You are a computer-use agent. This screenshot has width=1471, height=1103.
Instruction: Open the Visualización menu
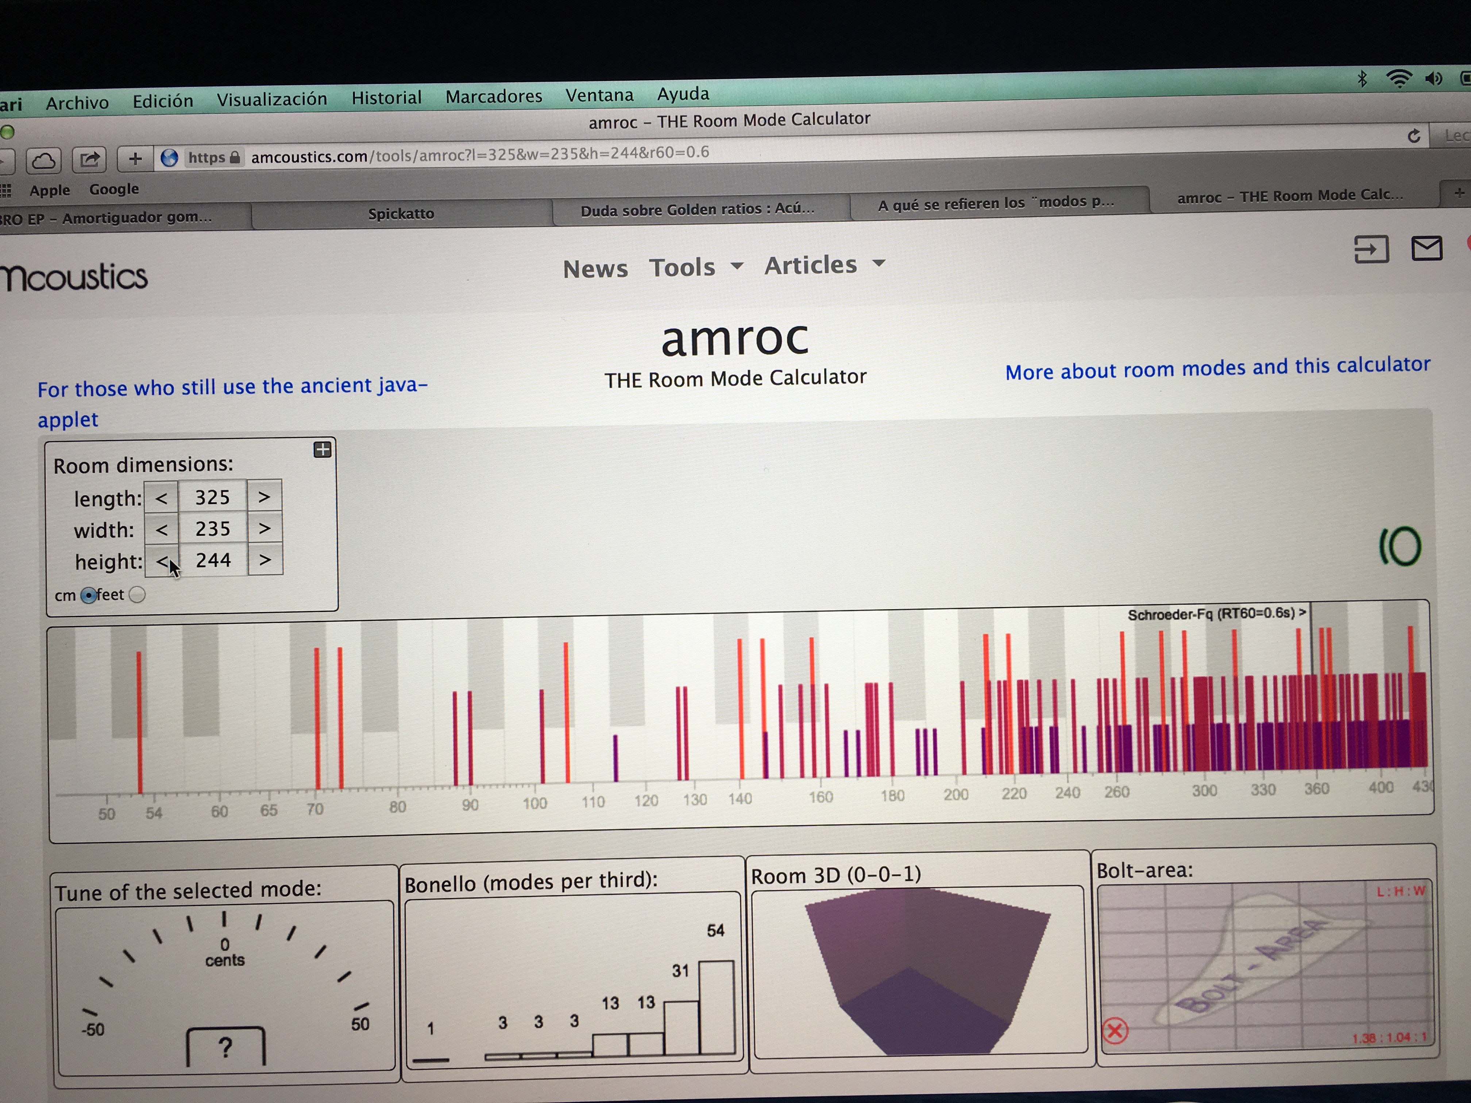pyautogui.click(x=271, y=99)
